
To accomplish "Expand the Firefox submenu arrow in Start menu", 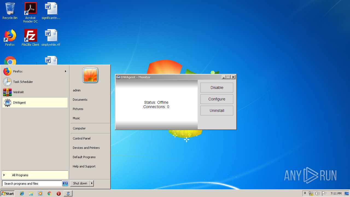I will click(65, 71).
